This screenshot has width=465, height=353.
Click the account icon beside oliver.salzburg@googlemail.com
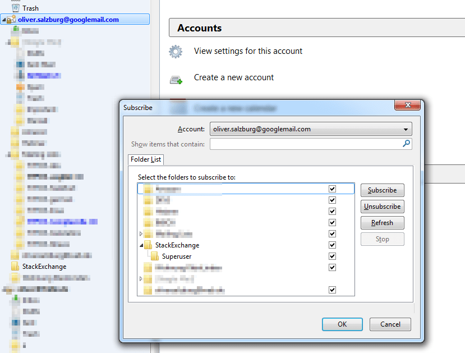(10, 19)
